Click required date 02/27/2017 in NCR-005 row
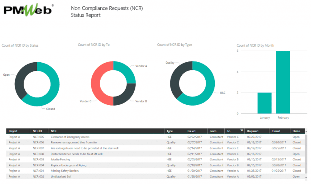Viewport: 311px width, 184px height. (x=254, y=137)
